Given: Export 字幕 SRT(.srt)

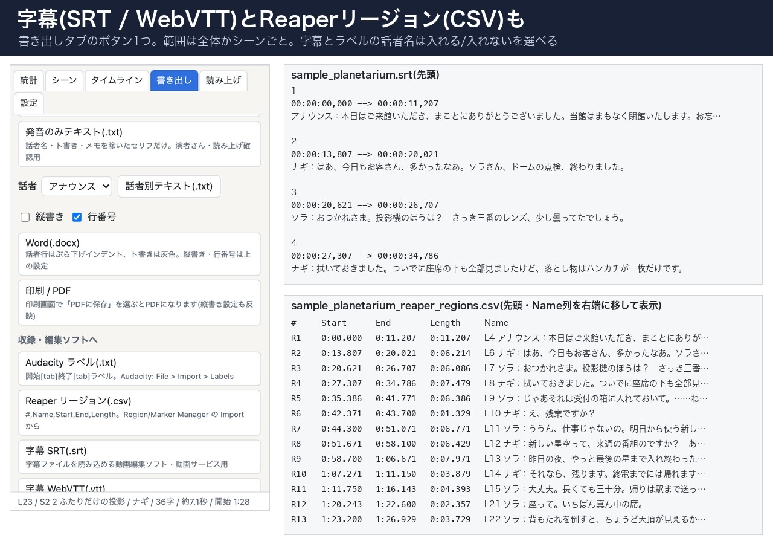Looking at the screenshot, I should tap(140, 457).
